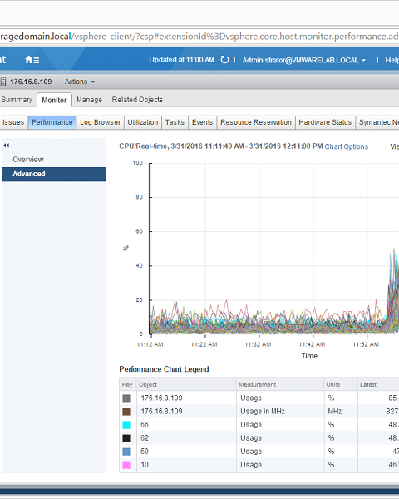Go to the Related Objects tab
Image resolution: width=399 pixels, height=499 pixels.
click(x=137, y=100)
